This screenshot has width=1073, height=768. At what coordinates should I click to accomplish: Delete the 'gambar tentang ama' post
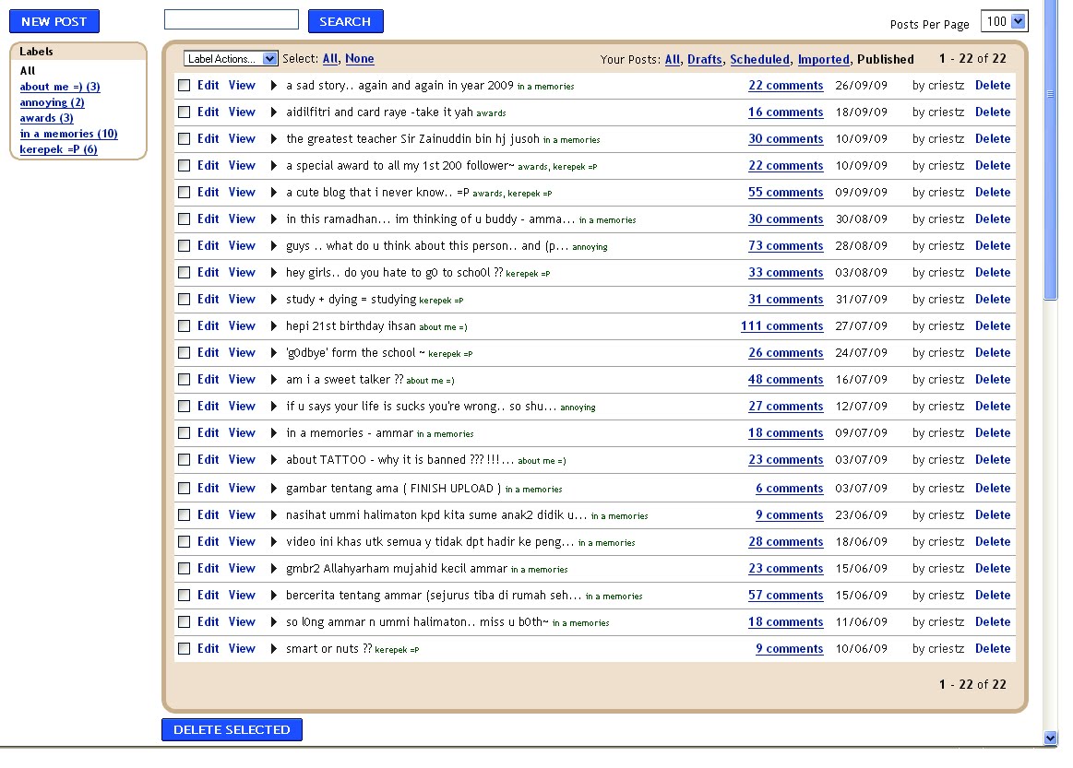tap(992, 489)
